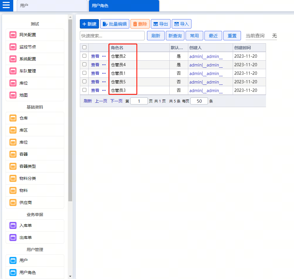
Task: Click the 常用 button
Action: [194, 36]
